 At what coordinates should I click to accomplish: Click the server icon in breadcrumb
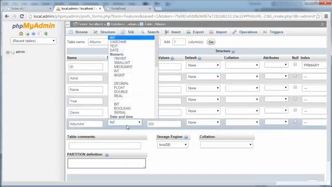[75, 24]
